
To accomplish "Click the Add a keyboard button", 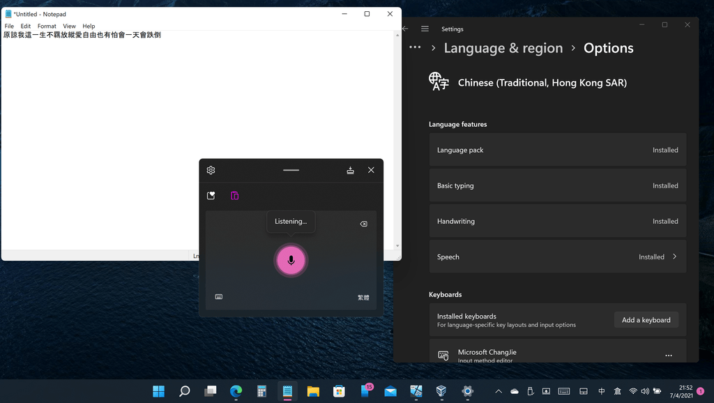I will [646, 319].
